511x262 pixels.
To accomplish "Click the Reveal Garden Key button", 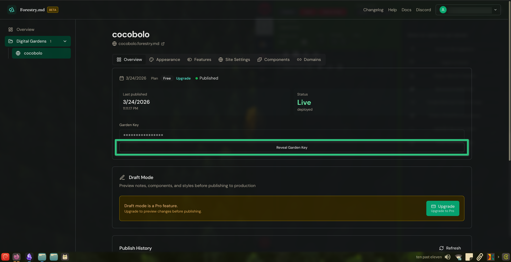I will [x=292, y=147].
